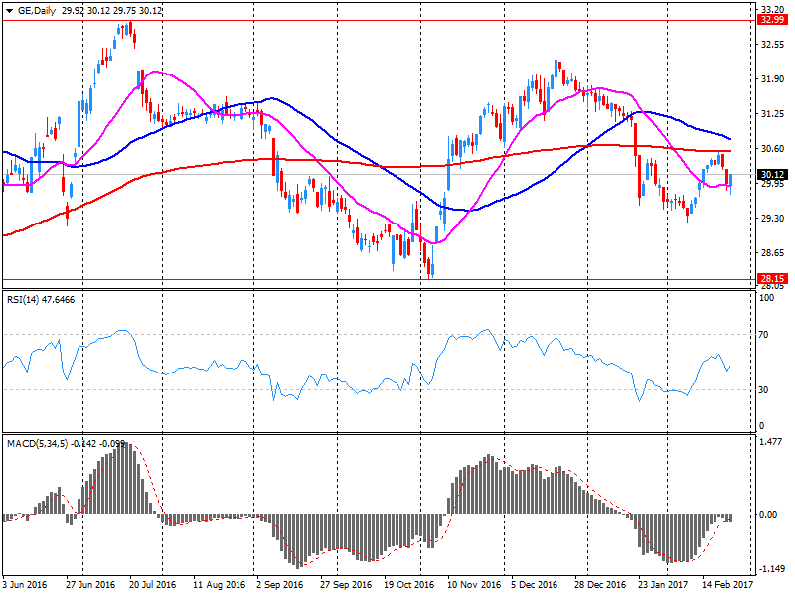Select the lower red horizontal line at 28.15
The height and width of the screenshot is (596, 795).
[x=397, y=279]
